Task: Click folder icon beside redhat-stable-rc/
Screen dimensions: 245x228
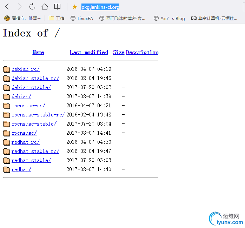Action: click(7, 152)
